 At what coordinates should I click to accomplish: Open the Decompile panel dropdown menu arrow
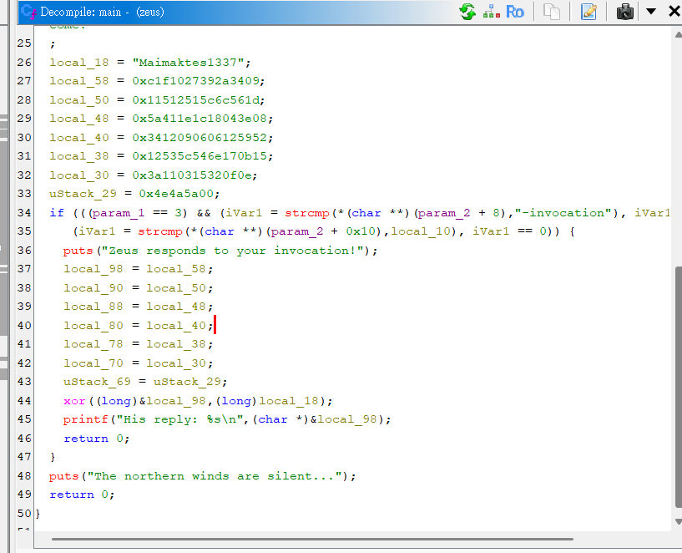click(x=650, y=12)
